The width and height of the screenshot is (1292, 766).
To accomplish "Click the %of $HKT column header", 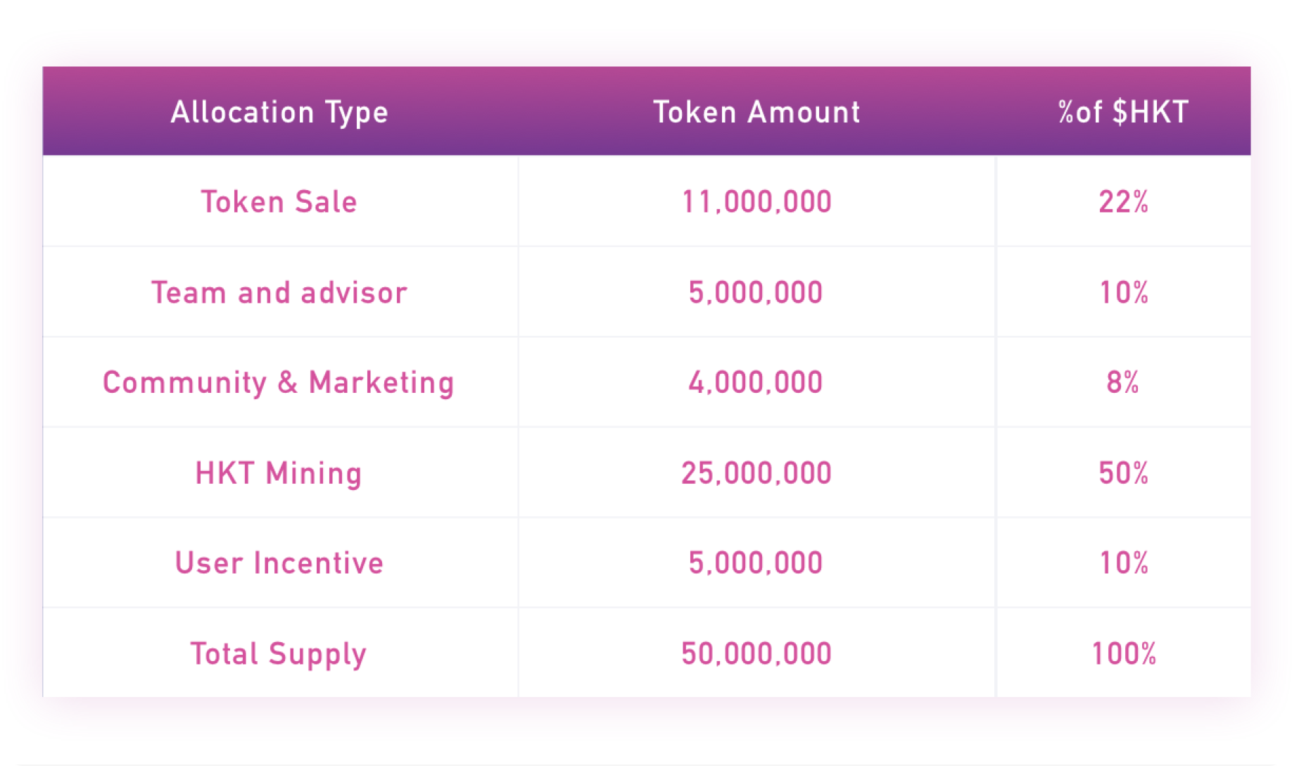I will (x=1123, y=113).
